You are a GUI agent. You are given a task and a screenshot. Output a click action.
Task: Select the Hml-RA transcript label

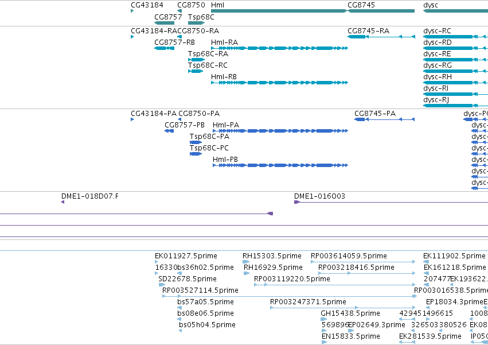(x=224, y=42)
